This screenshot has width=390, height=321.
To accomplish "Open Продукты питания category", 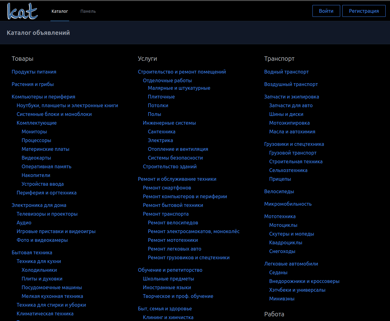I will tap(34, 72).
